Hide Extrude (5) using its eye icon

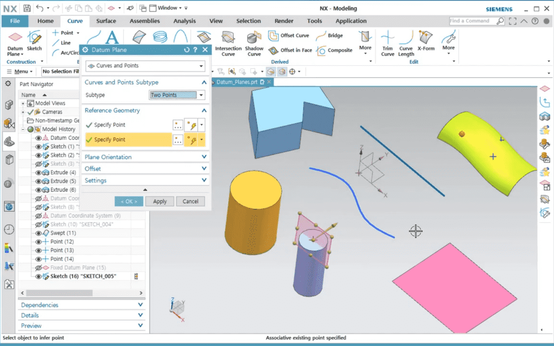pyautogui.click(x=39, y=182)
